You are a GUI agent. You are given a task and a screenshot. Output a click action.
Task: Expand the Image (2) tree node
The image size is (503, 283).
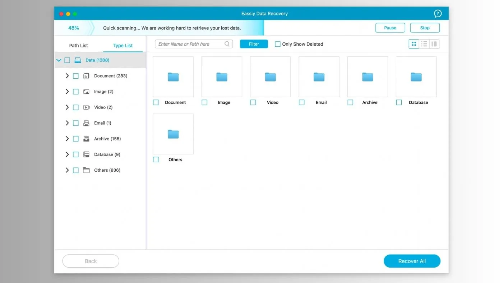[x=67, y=92]
